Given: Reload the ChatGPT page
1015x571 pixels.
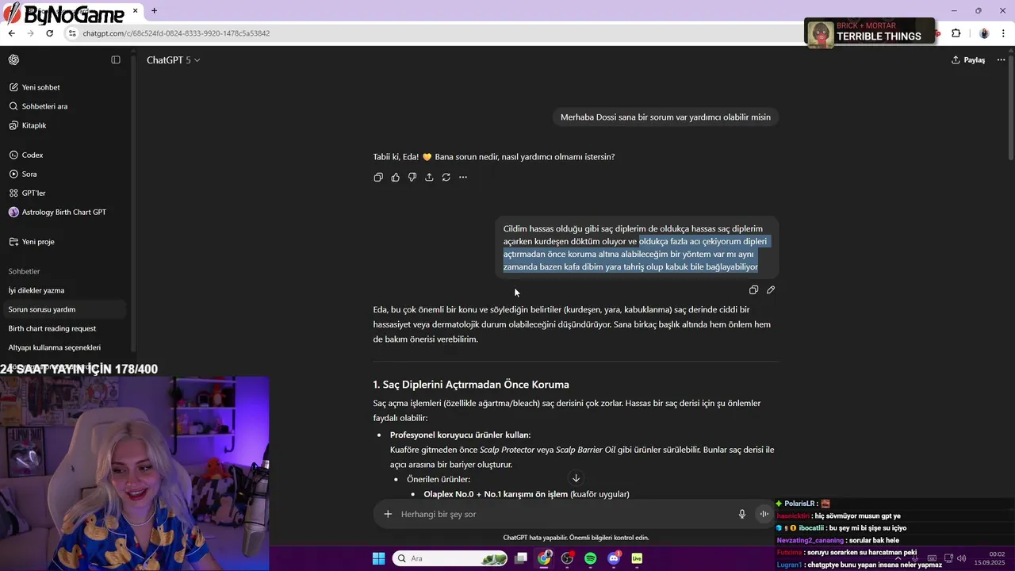Looking at the screenshot, I should tap(49, 33).
